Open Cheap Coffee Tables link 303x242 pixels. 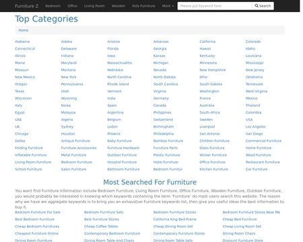click(x=101, y=227)
